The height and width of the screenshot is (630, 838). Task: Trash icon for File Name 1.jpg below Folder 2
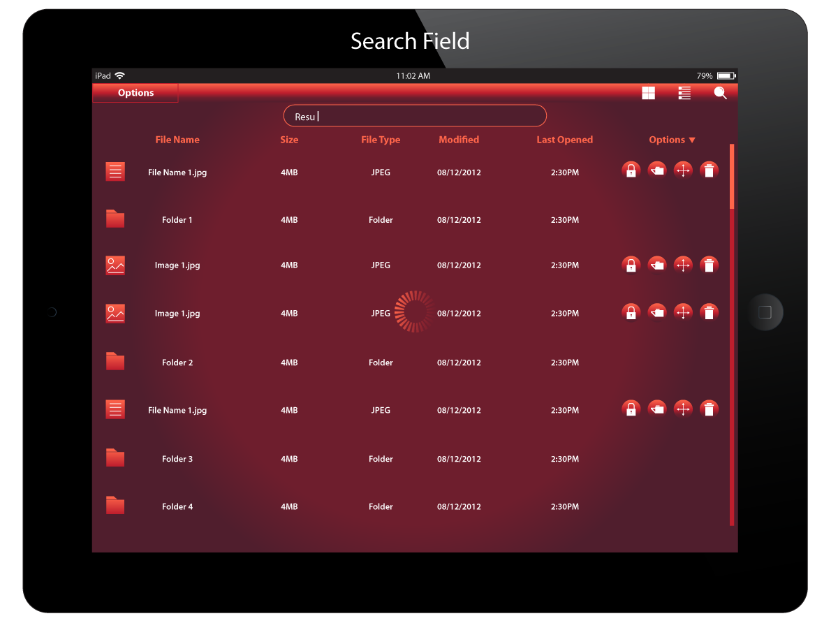pos(709,409)
